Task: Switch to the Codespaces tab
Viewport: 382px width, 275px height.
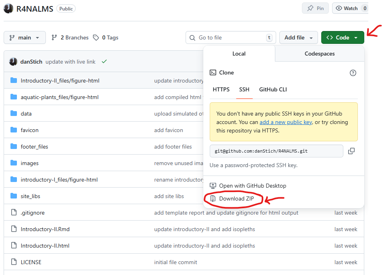Action: pyautogui.click(x=320, y=54)
